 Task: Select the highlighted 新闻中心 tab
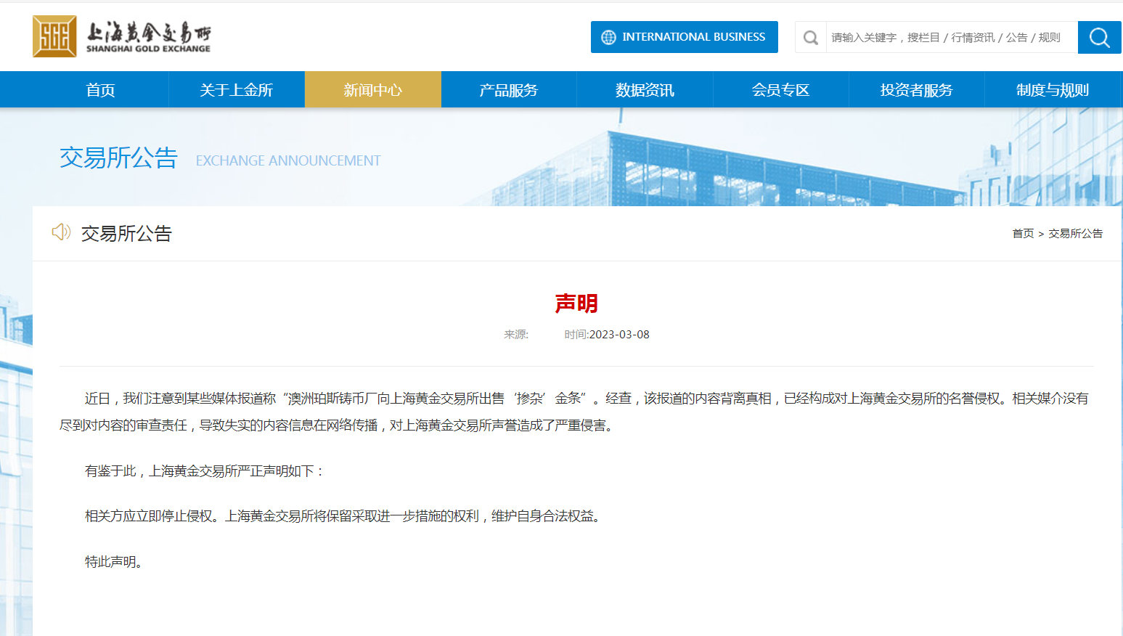coord(372,90)
